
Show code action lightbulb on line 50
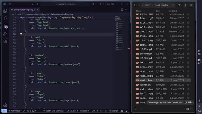tap(21, 34)
